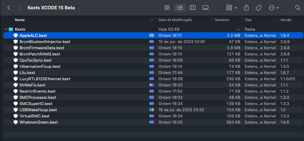
Task: Select the Kexts folder icon
Action: click(11, 29)
